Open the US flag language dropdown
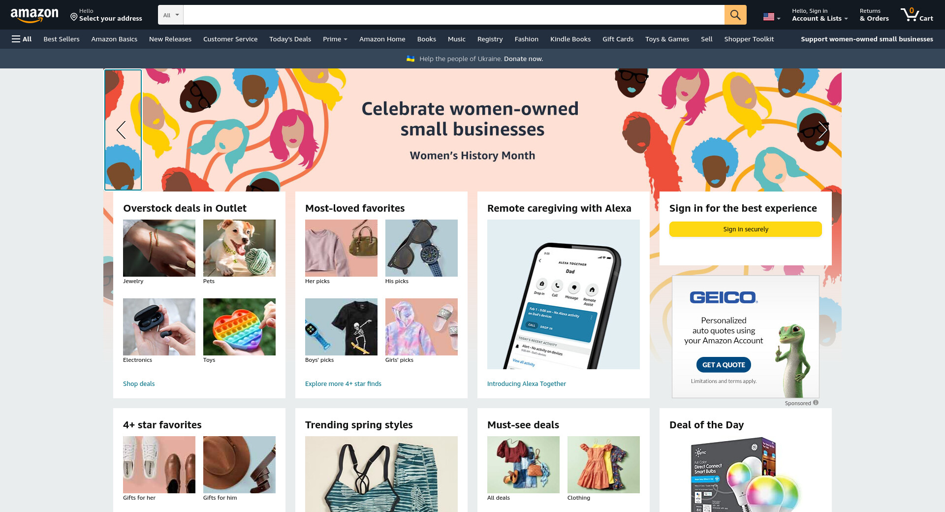The width and height of the screenshot is (945, 512). (771, 17)
